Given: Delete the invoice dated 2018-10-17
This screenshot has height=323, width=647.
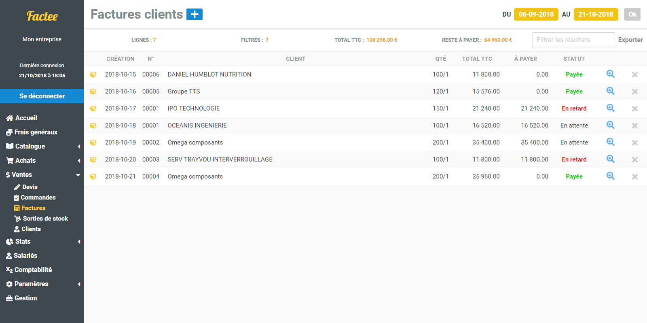Looking at the screenshot, I should pyautogui.click(x=634, y=108).
